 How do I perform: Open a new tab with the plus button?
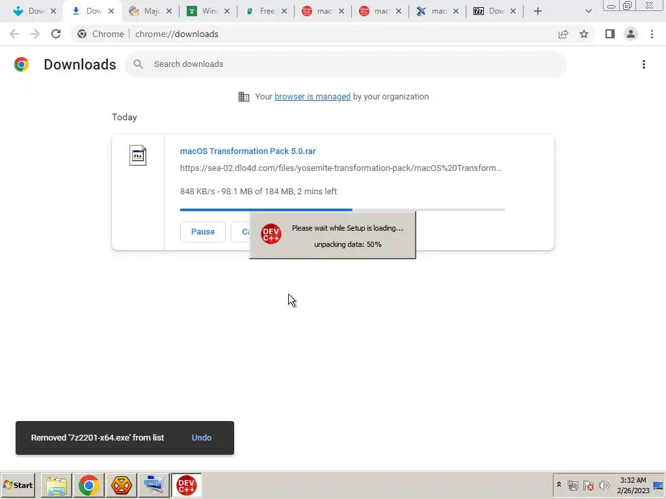pyautogui.click(x=538, y=11)
